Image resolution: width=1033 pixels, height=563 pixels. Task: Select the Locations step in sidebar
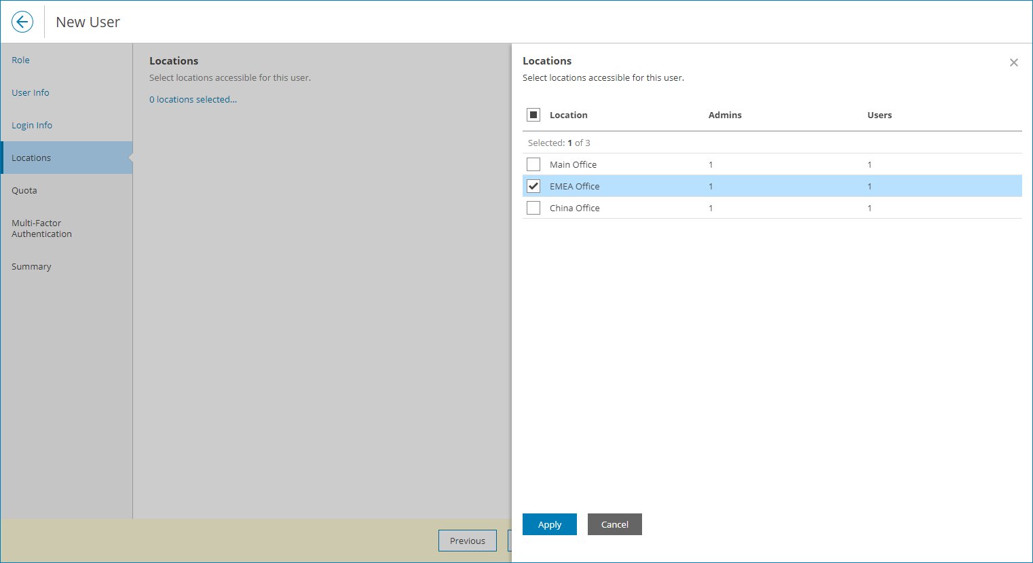tap(31, 158)
